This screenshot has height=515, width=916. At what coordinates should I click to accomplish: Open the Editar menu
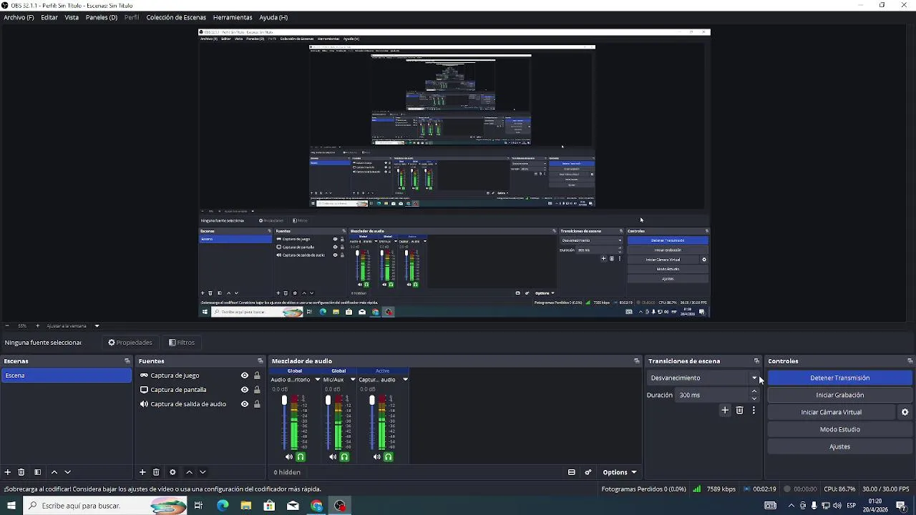(x=49, y=17)
